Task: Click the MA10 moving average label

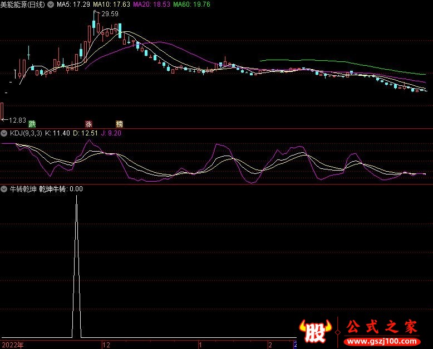Action: [112, 4]
